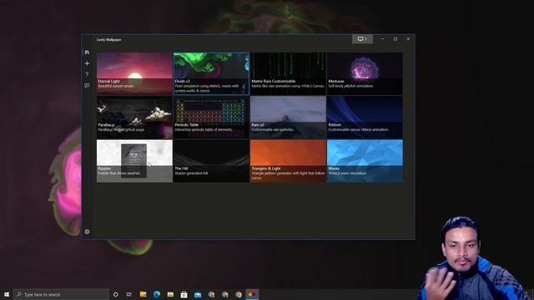This screenshot has height=300, width=534.
Task: Open the Library tab in Lively sidebar
Action: (x=87, y=52)
